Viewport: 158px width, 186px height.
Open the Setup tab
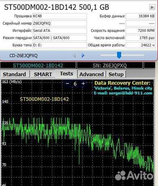click(116, 74)
